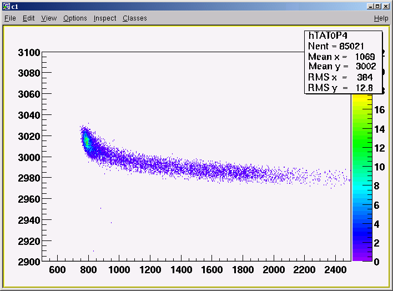Image resolution: width=393 pixels, height=291 pixels.
Task: Click the palette axis label 2
Action: [x=376, y=243]
